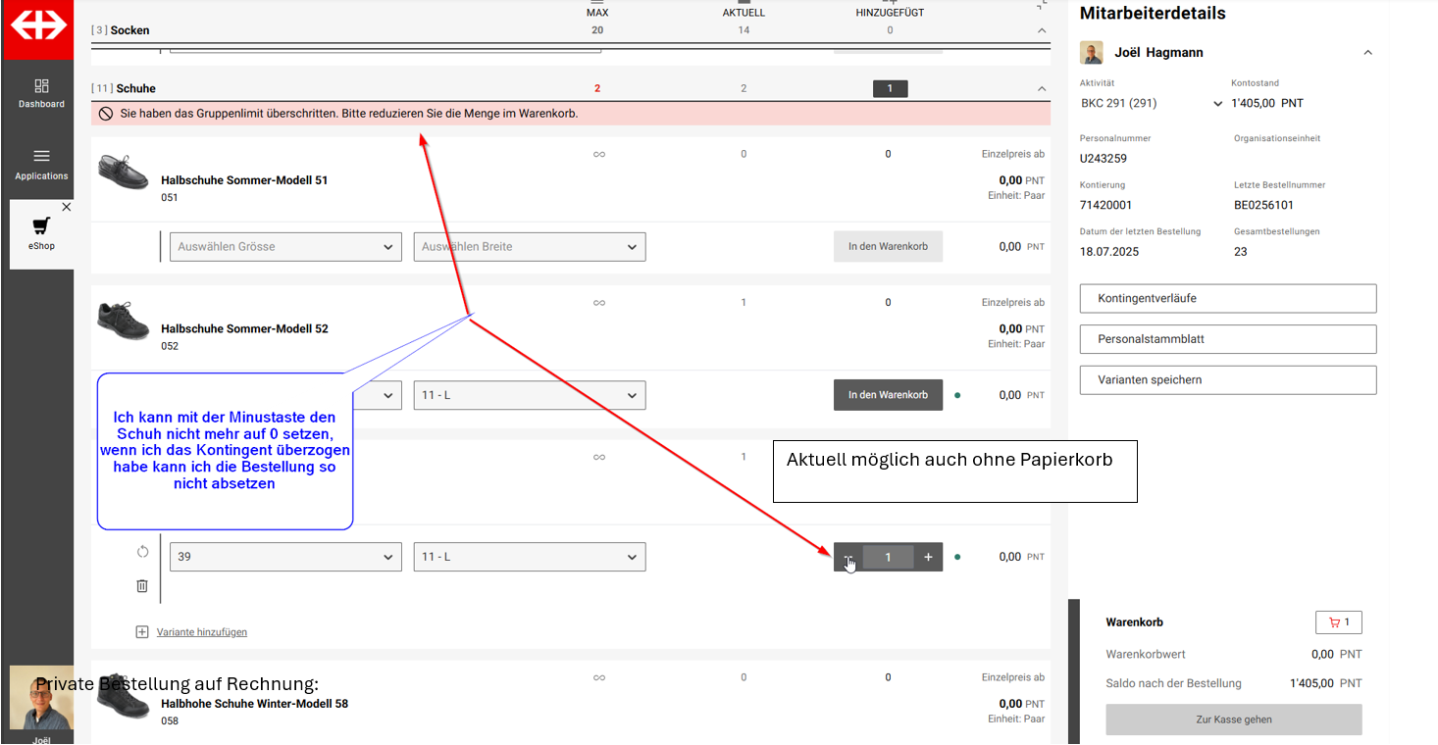Viewport: 1438px width, 745px height.
Task: Collapse the Schuhe group section
Action: (1042, 89)
